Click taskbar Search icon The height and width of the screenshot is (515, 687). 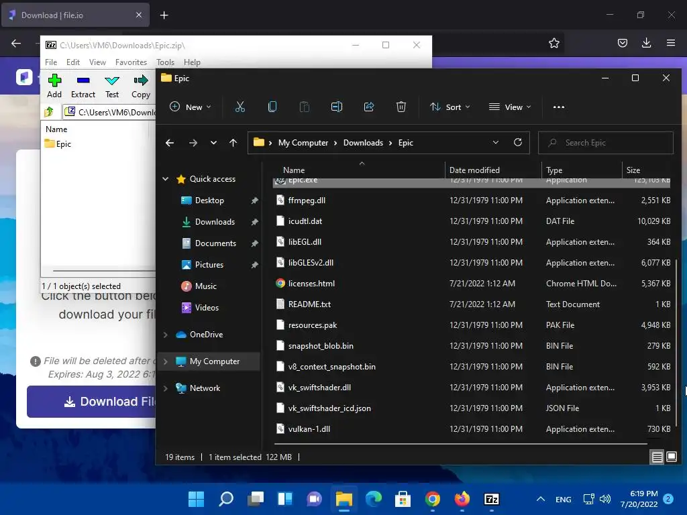(x=226, y=499)
